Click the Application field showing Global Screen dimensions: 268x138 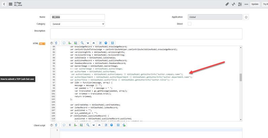pyautogui.click(x=215, y=17)
